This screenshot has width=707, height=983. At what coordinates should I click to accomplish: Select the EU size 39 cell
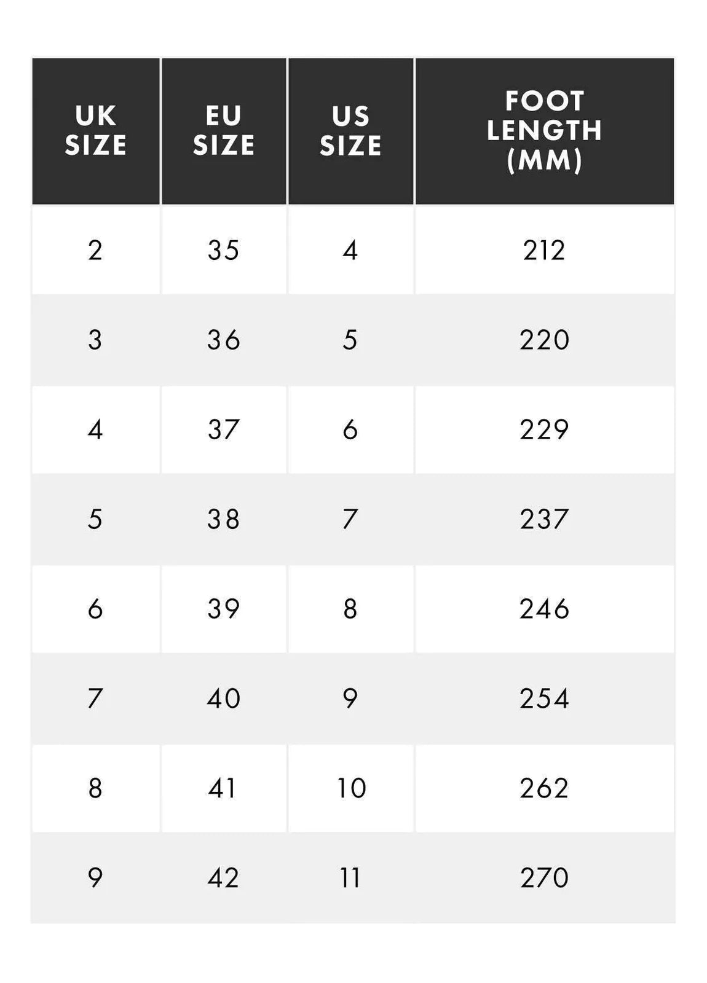[x=224, y=609]
